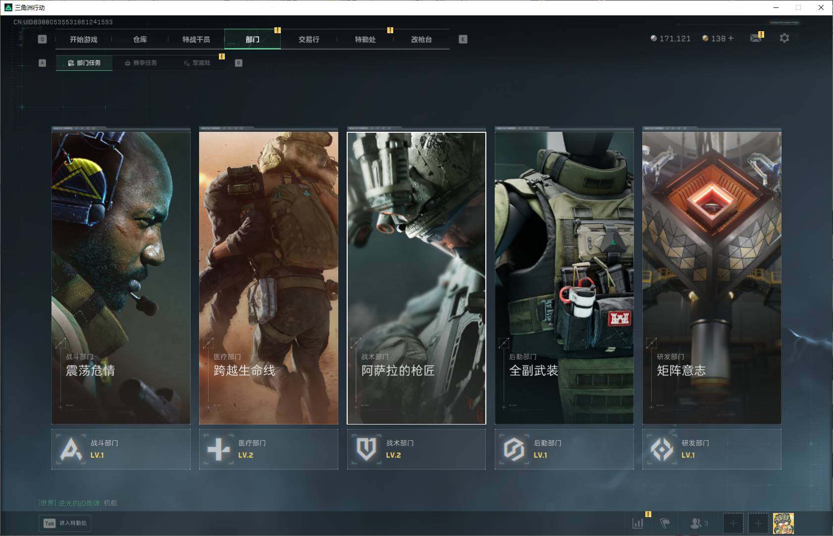Open the 交易行 tab
833x536 pixels.
pos(309,40)
